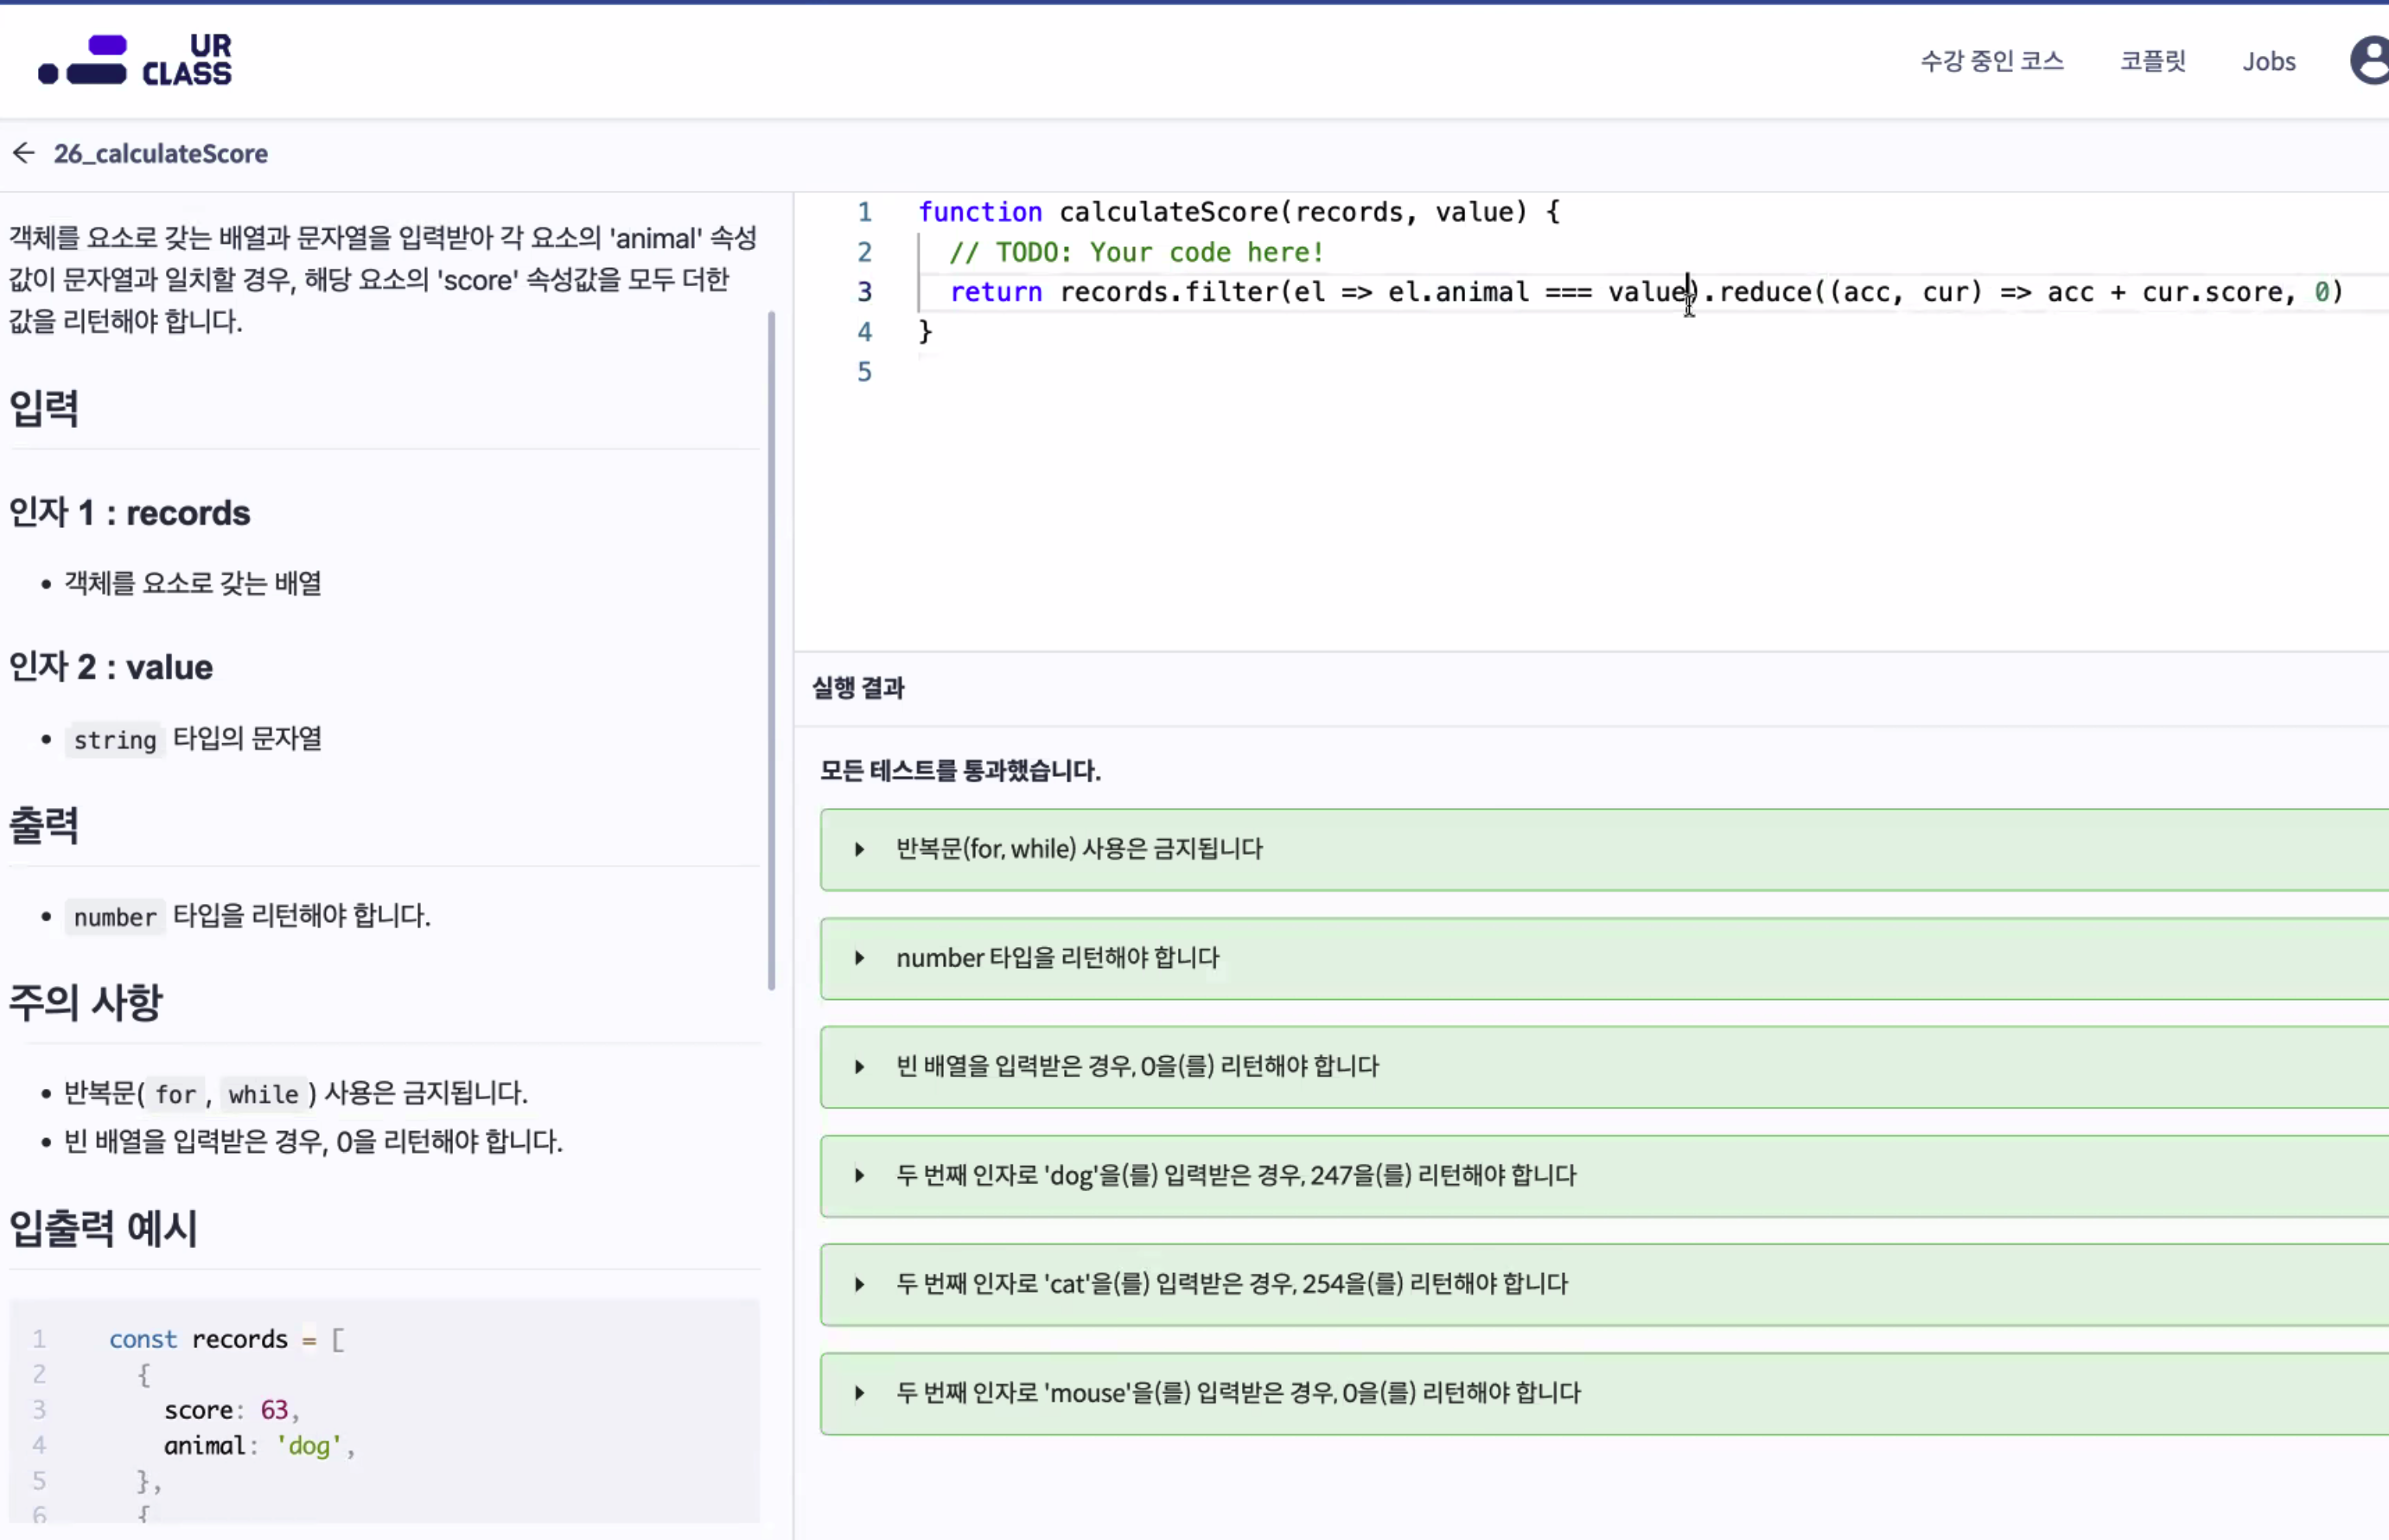Open the user profile avatar icon
This screenshot has width=2389, height=1540.
2370,60
